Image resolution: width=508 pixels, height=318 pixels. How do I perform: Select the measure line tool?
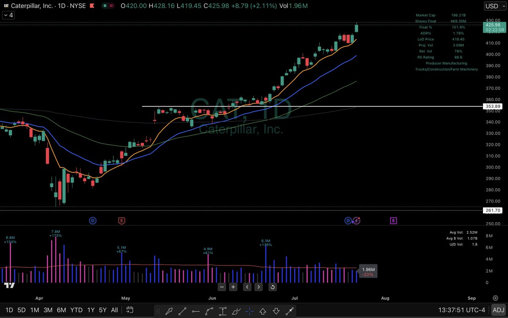point(290,311)
